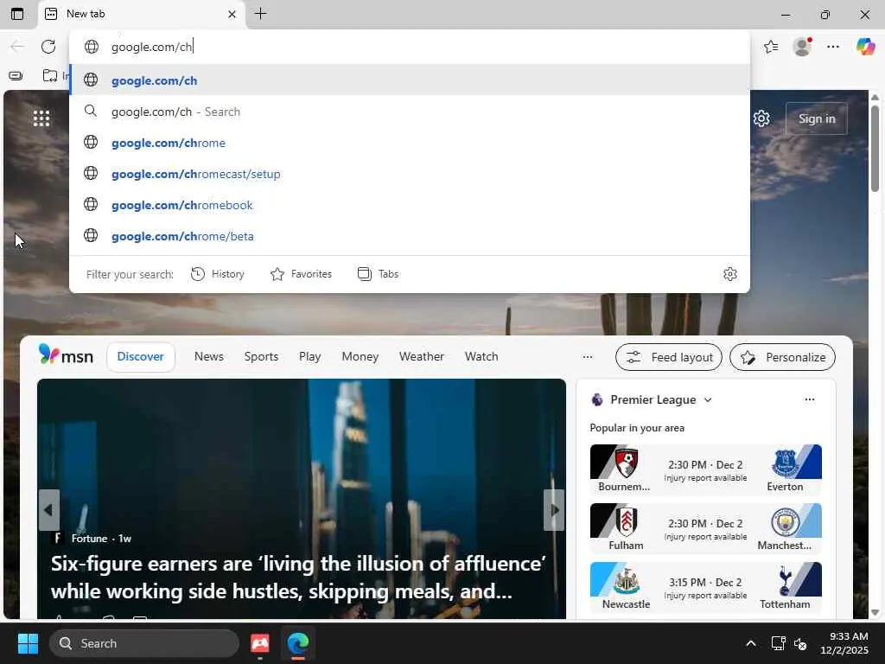Open the network status tray icon
This screenshot has width=885, height=664.
coord(778,643)
